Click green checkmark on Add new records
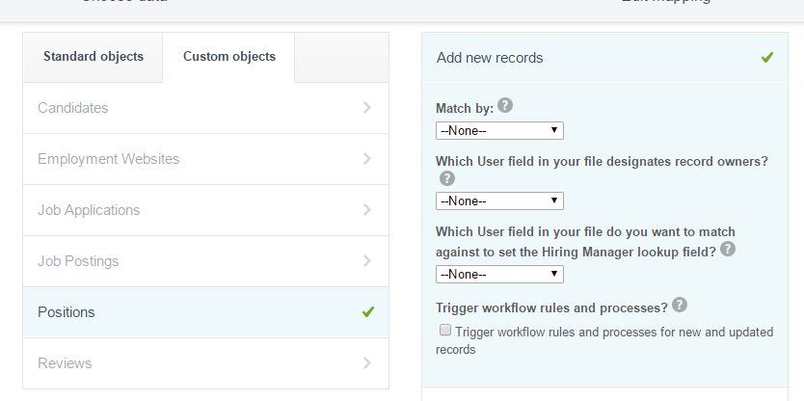Viewport: 804px width, 401px height. coord(767,58)
